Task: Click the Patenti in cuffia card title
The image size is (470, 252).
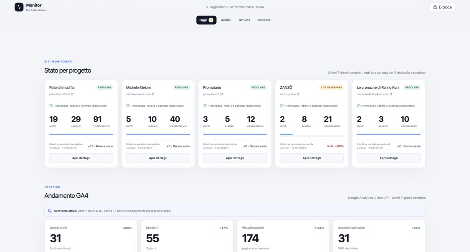Action: (x=62, y=87)
